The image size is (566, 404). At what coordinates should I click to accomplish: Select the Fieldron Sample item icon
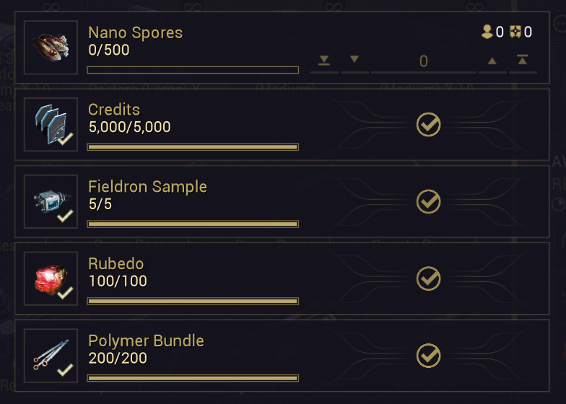[x=51, y=201]
